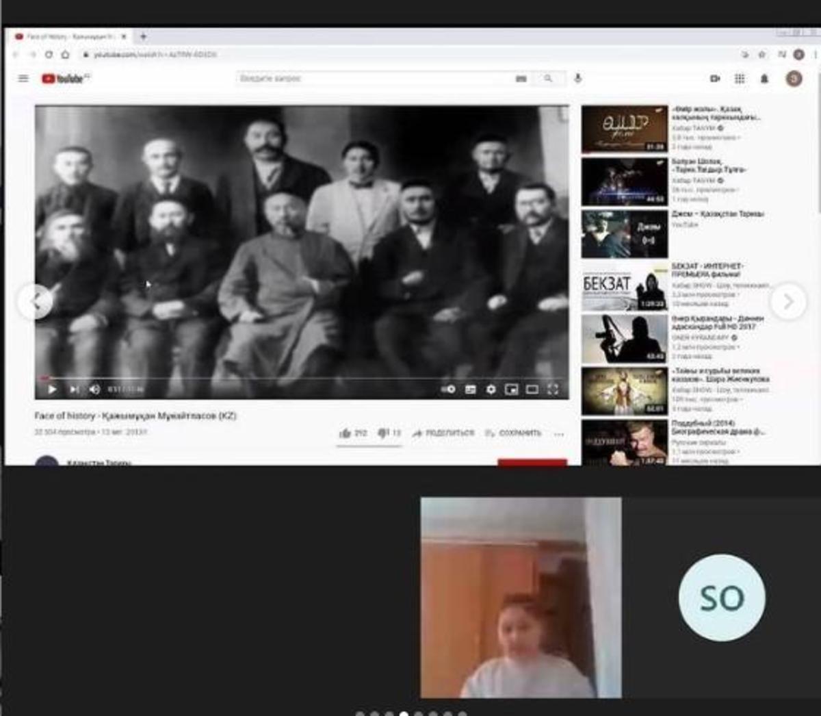The height and width of the screenshot is (716, 821).
Task: Toggle subtitles in the video player
Action: pyautogui.click(x=470, y=389)
